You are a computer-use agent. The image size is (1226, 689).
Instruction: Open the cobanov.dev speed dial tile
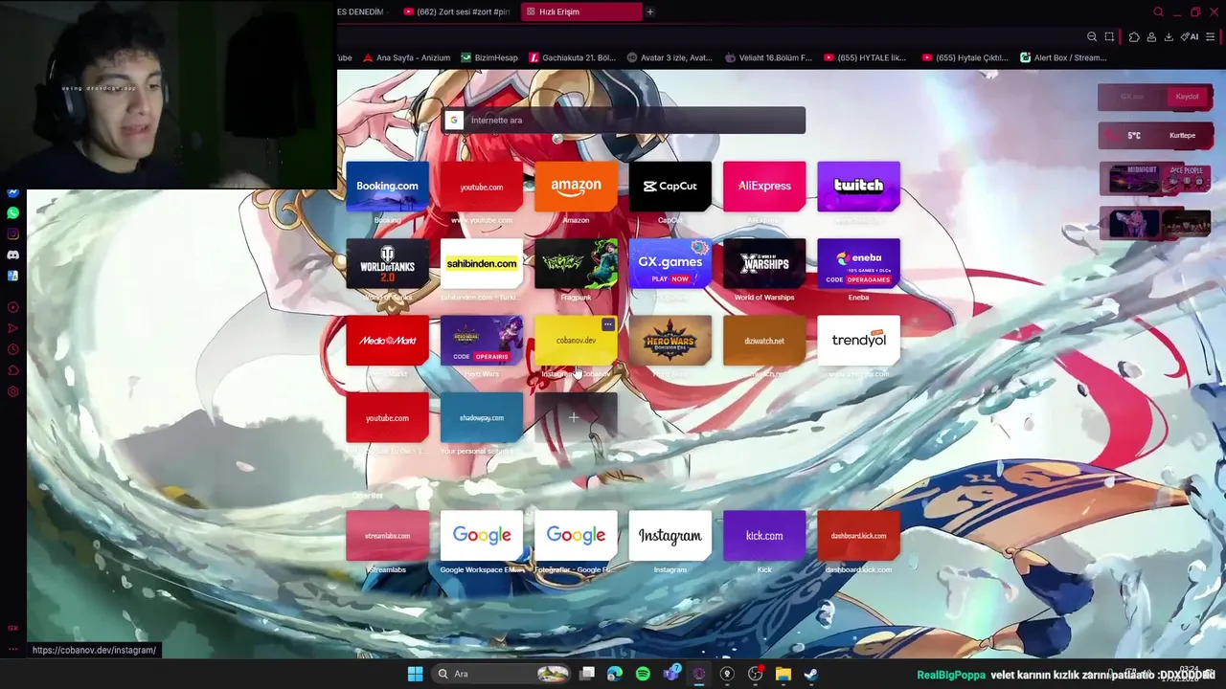(576, 341)
